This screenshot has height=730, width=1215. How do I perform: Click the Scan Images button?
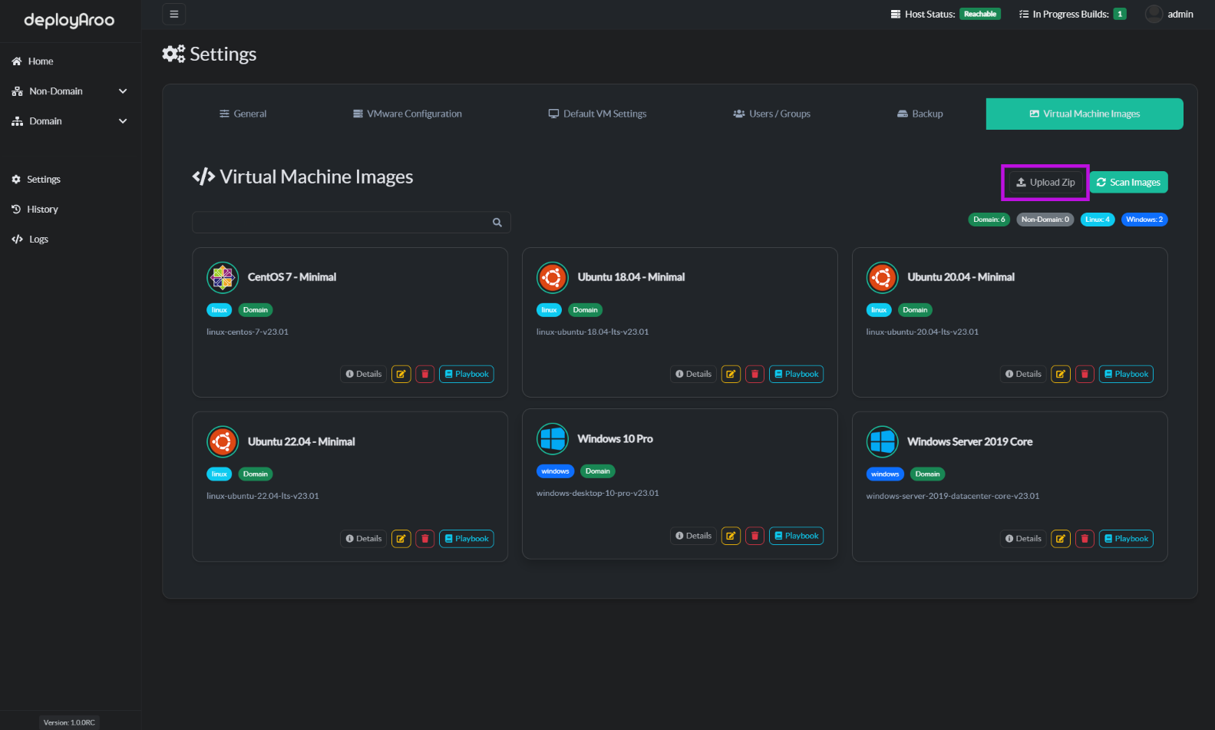tap(1128, 183)
